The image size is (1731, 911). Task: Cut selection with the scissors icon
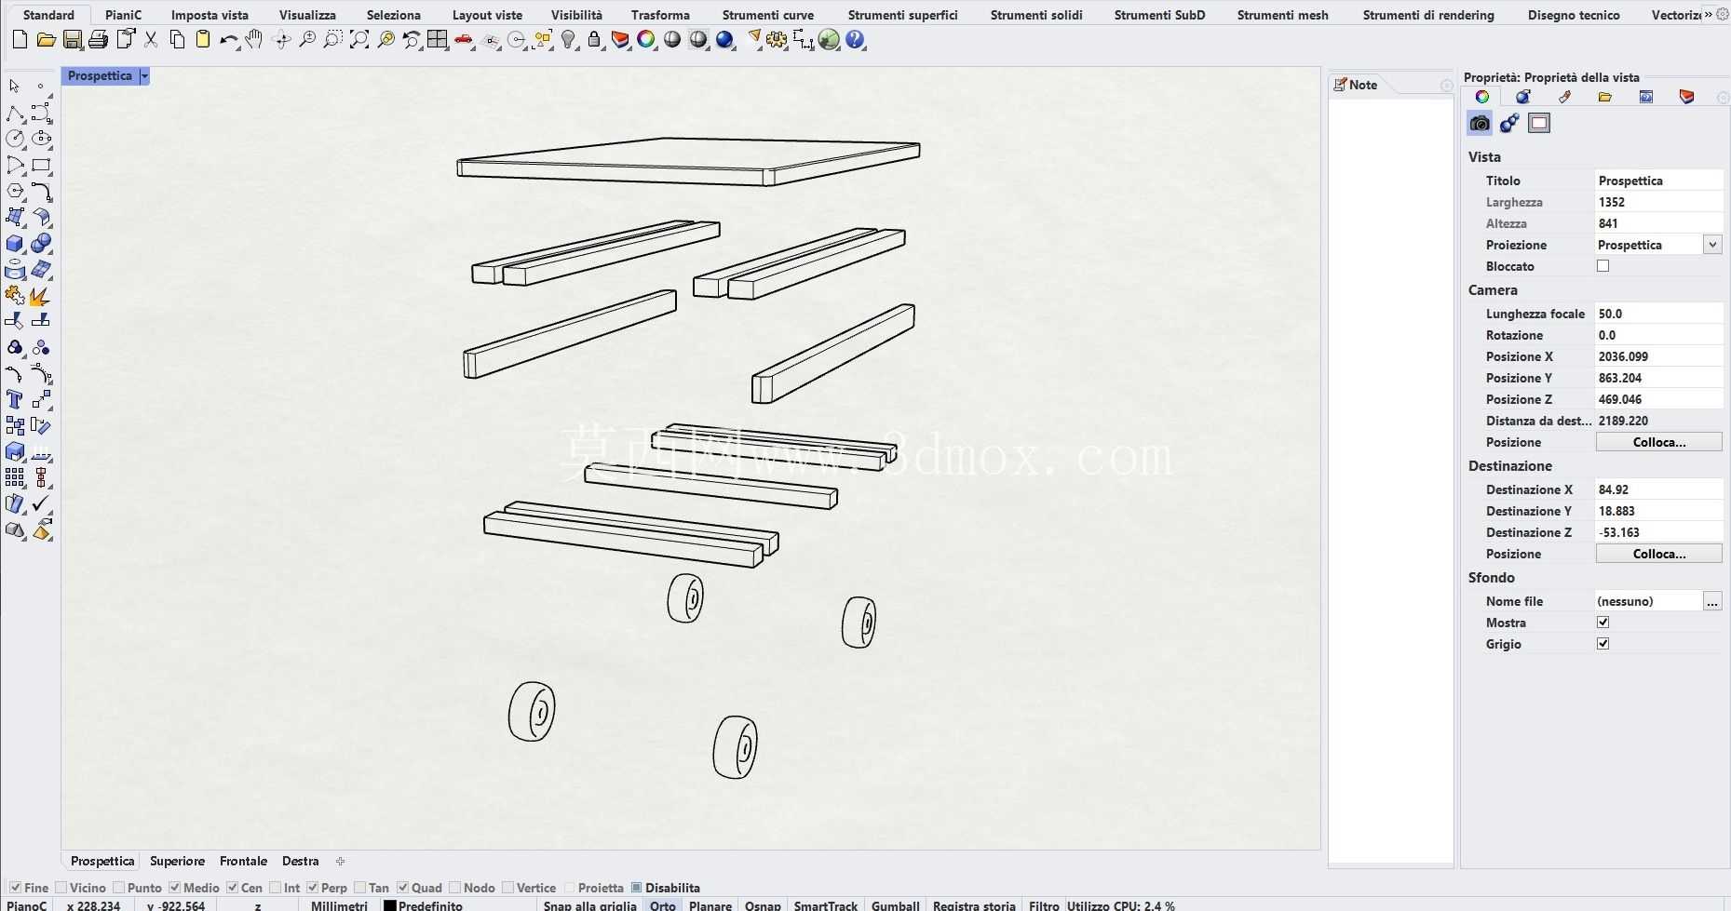(x=151, y=40)
